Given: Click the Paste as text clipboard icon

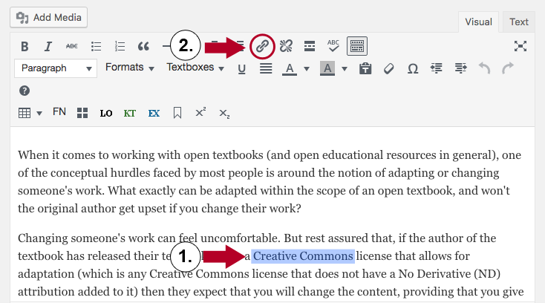Looking at the screenshot, I should 365,68.
